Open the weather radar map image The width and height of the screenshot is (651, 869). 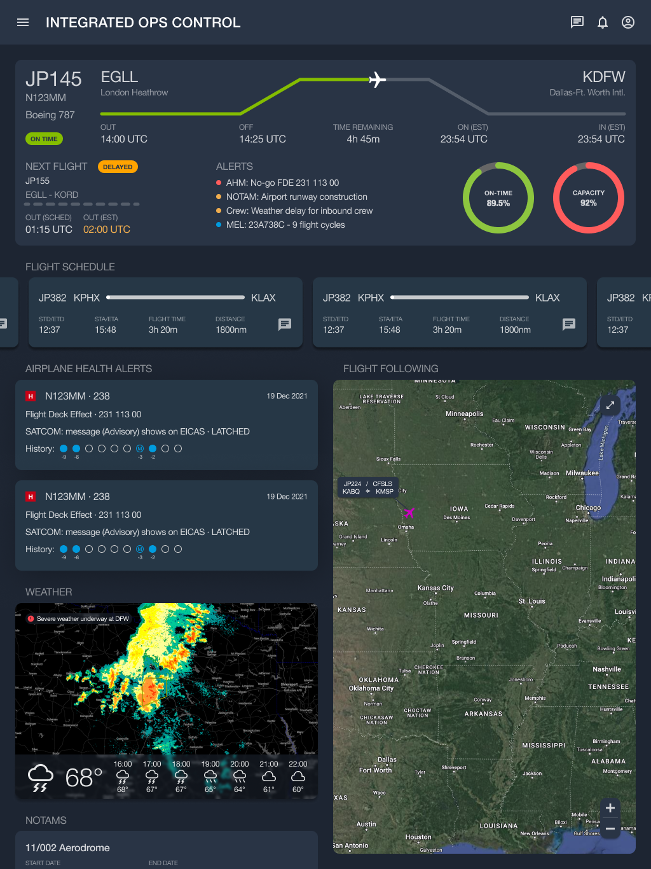(167, 679)
